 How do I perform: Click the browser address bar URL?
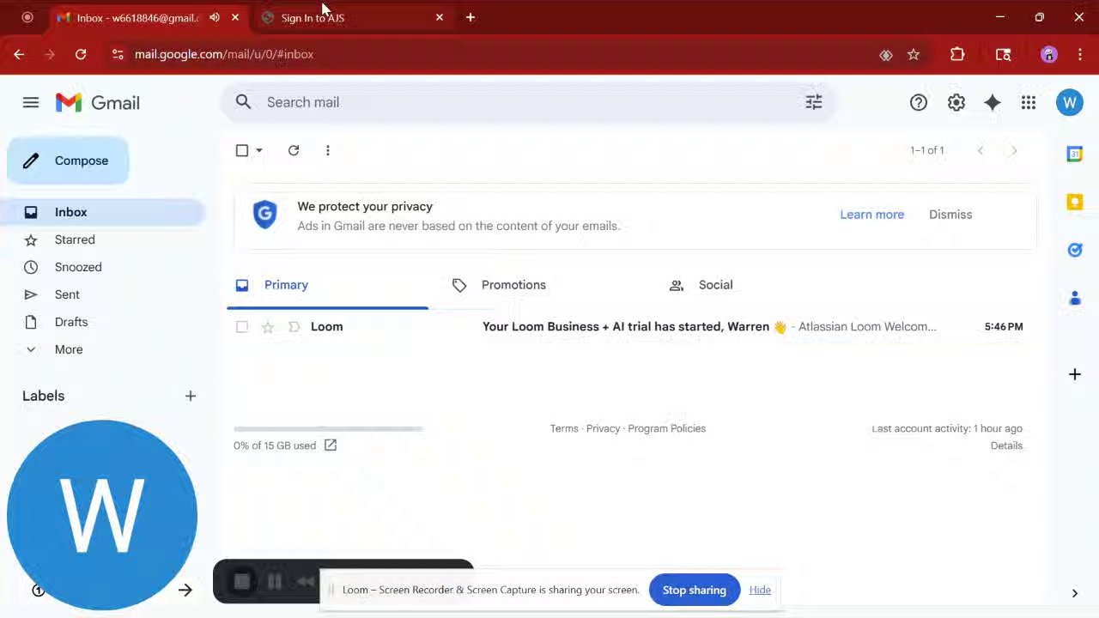[x=224, y=54]
